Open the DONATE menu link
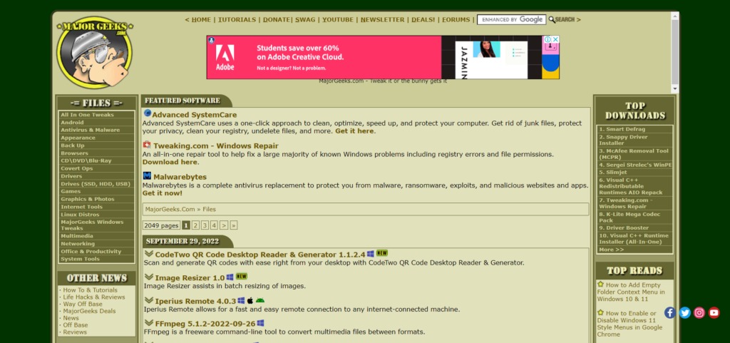The height and width of the screenshot is (343, 730). [x=277, y=19]
